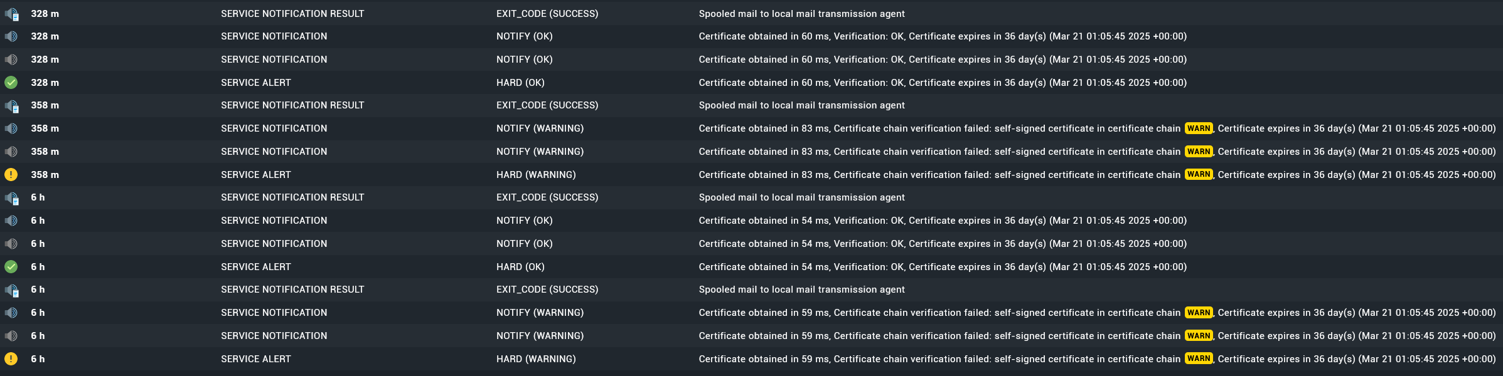Click the blue speaker icon at 328 m

pos(11,36)
